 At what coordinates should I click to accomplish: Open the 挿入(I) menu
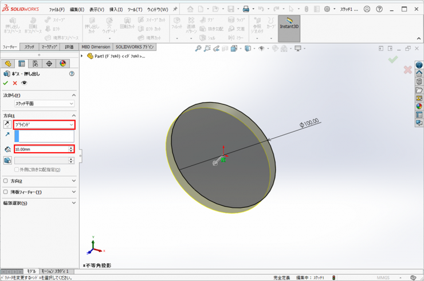[x=116, y=10]
